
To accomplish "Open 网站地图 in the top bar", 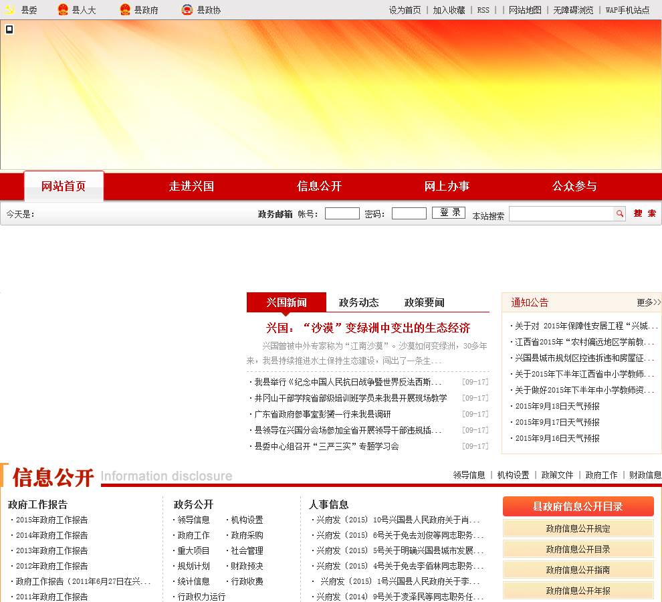I will [x=525, y=10].
